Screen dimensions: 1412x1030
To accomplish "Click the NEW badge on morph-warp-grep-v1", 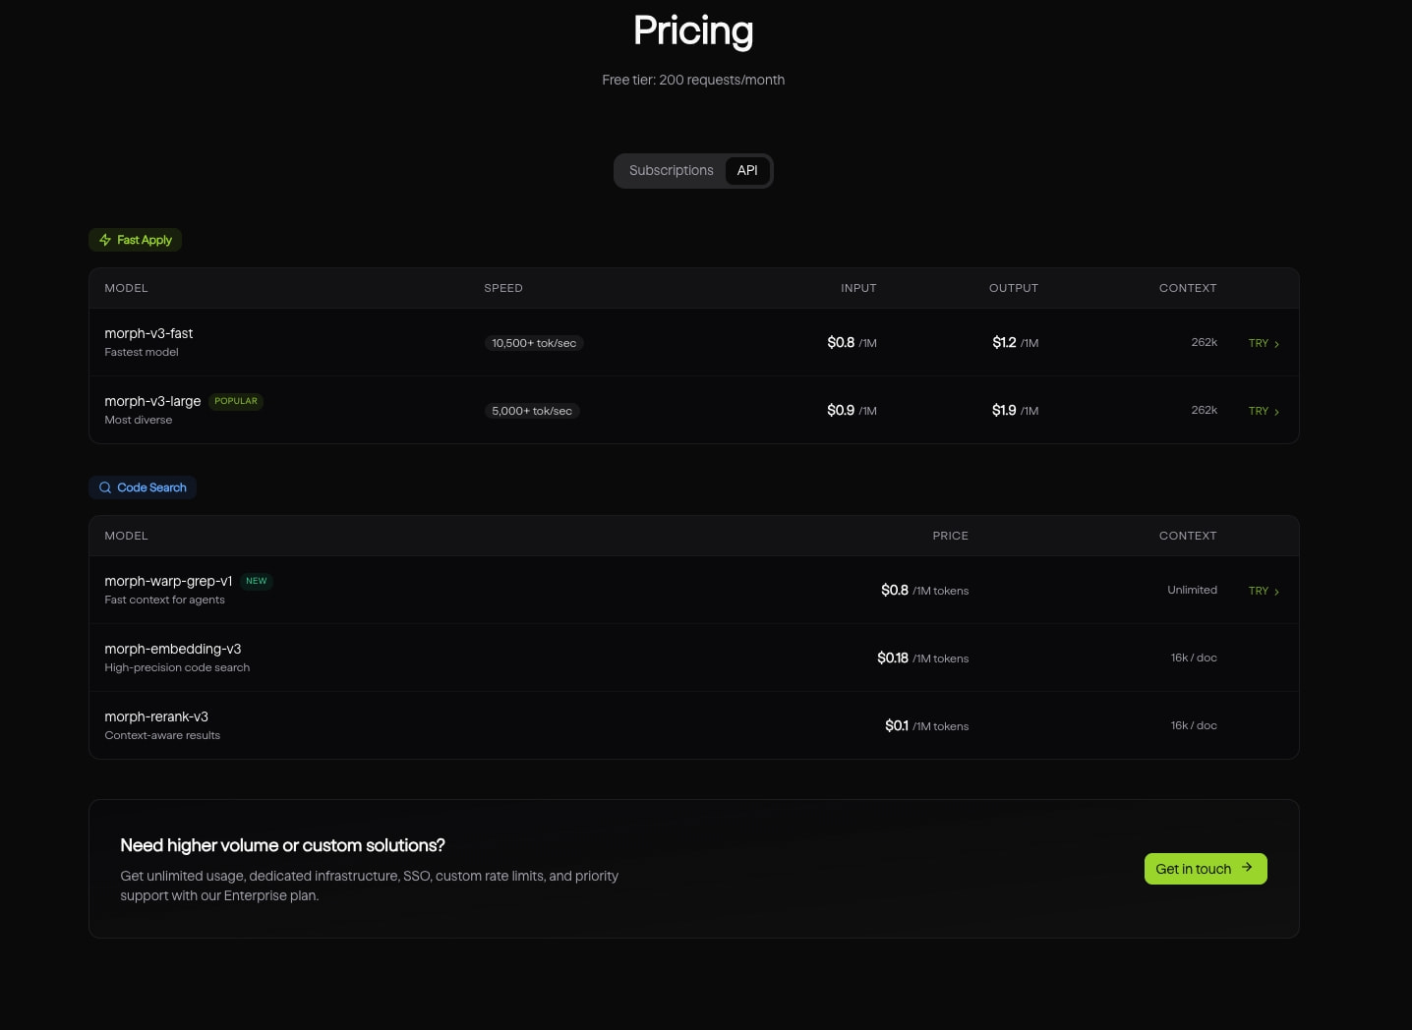I will pyautogui.click(x=257, y=581).
